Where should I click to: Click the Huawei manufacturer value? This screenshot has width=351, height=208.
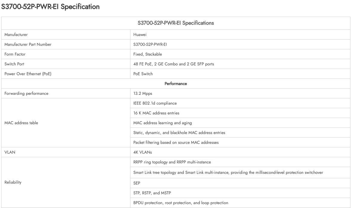138,34
